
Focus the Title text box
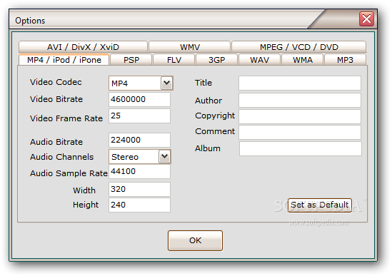pos(300,83)
